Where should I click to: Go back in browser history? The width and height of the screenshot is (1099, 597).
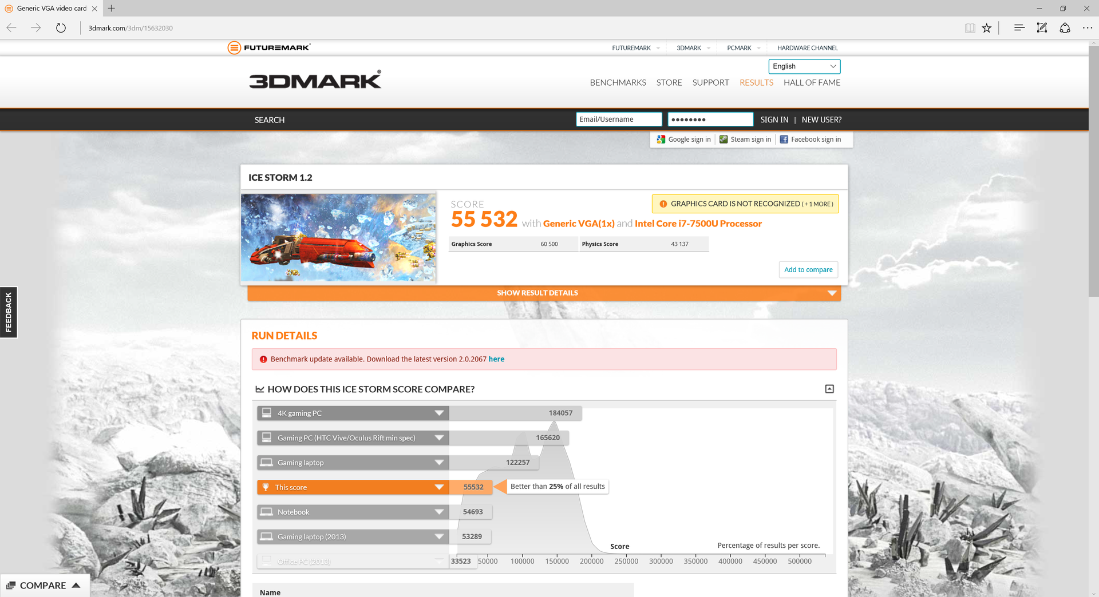click(11, 27)
